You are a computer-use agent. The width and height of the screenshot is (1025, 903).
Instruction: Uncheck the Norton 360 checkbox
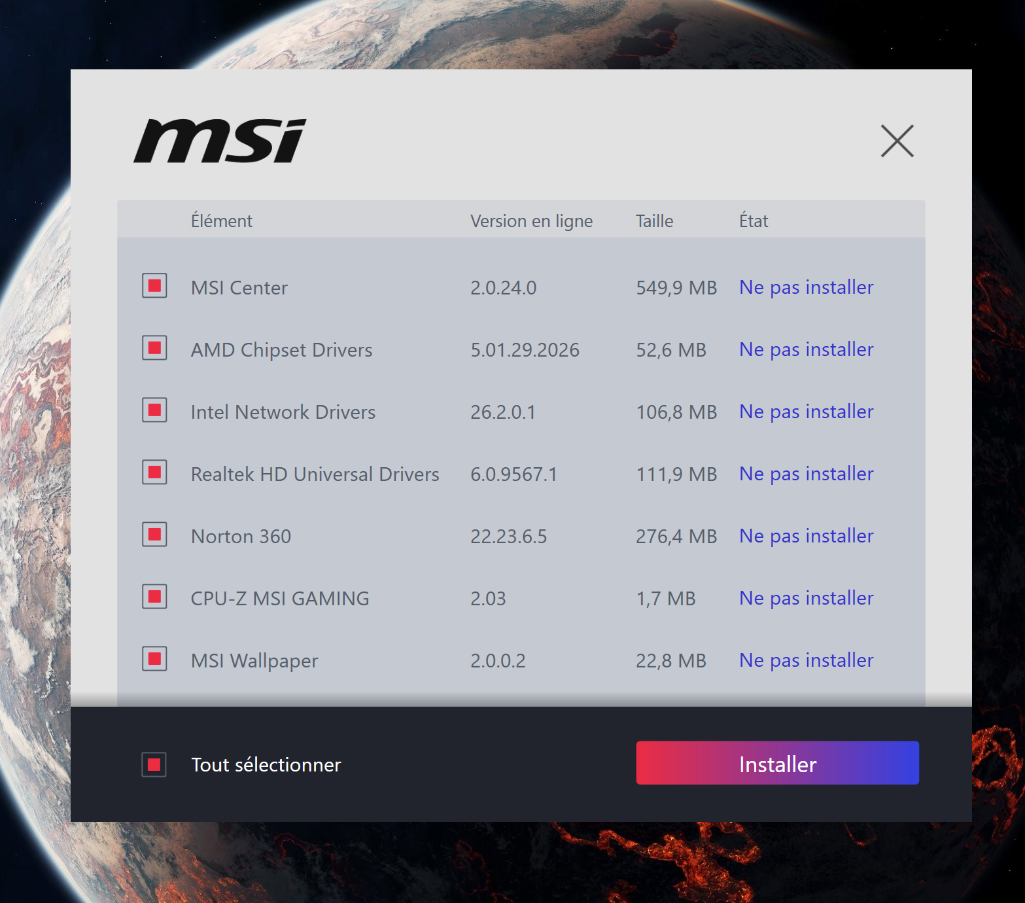tap(154, 535)
